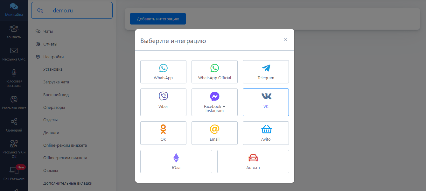
Task: Open Online-режим виджета settings
Action: (65, 145)
